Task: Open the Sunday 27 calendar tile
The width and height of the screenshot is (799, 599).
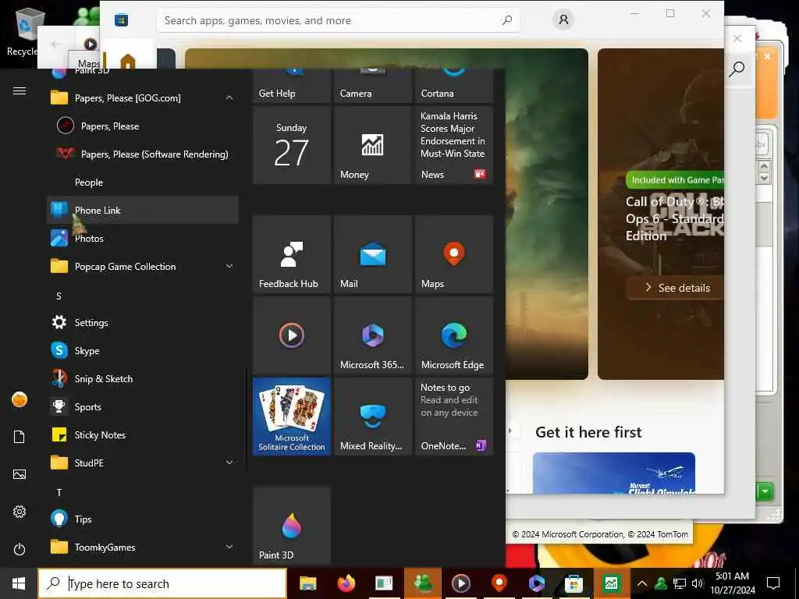Action: point(292,145)
